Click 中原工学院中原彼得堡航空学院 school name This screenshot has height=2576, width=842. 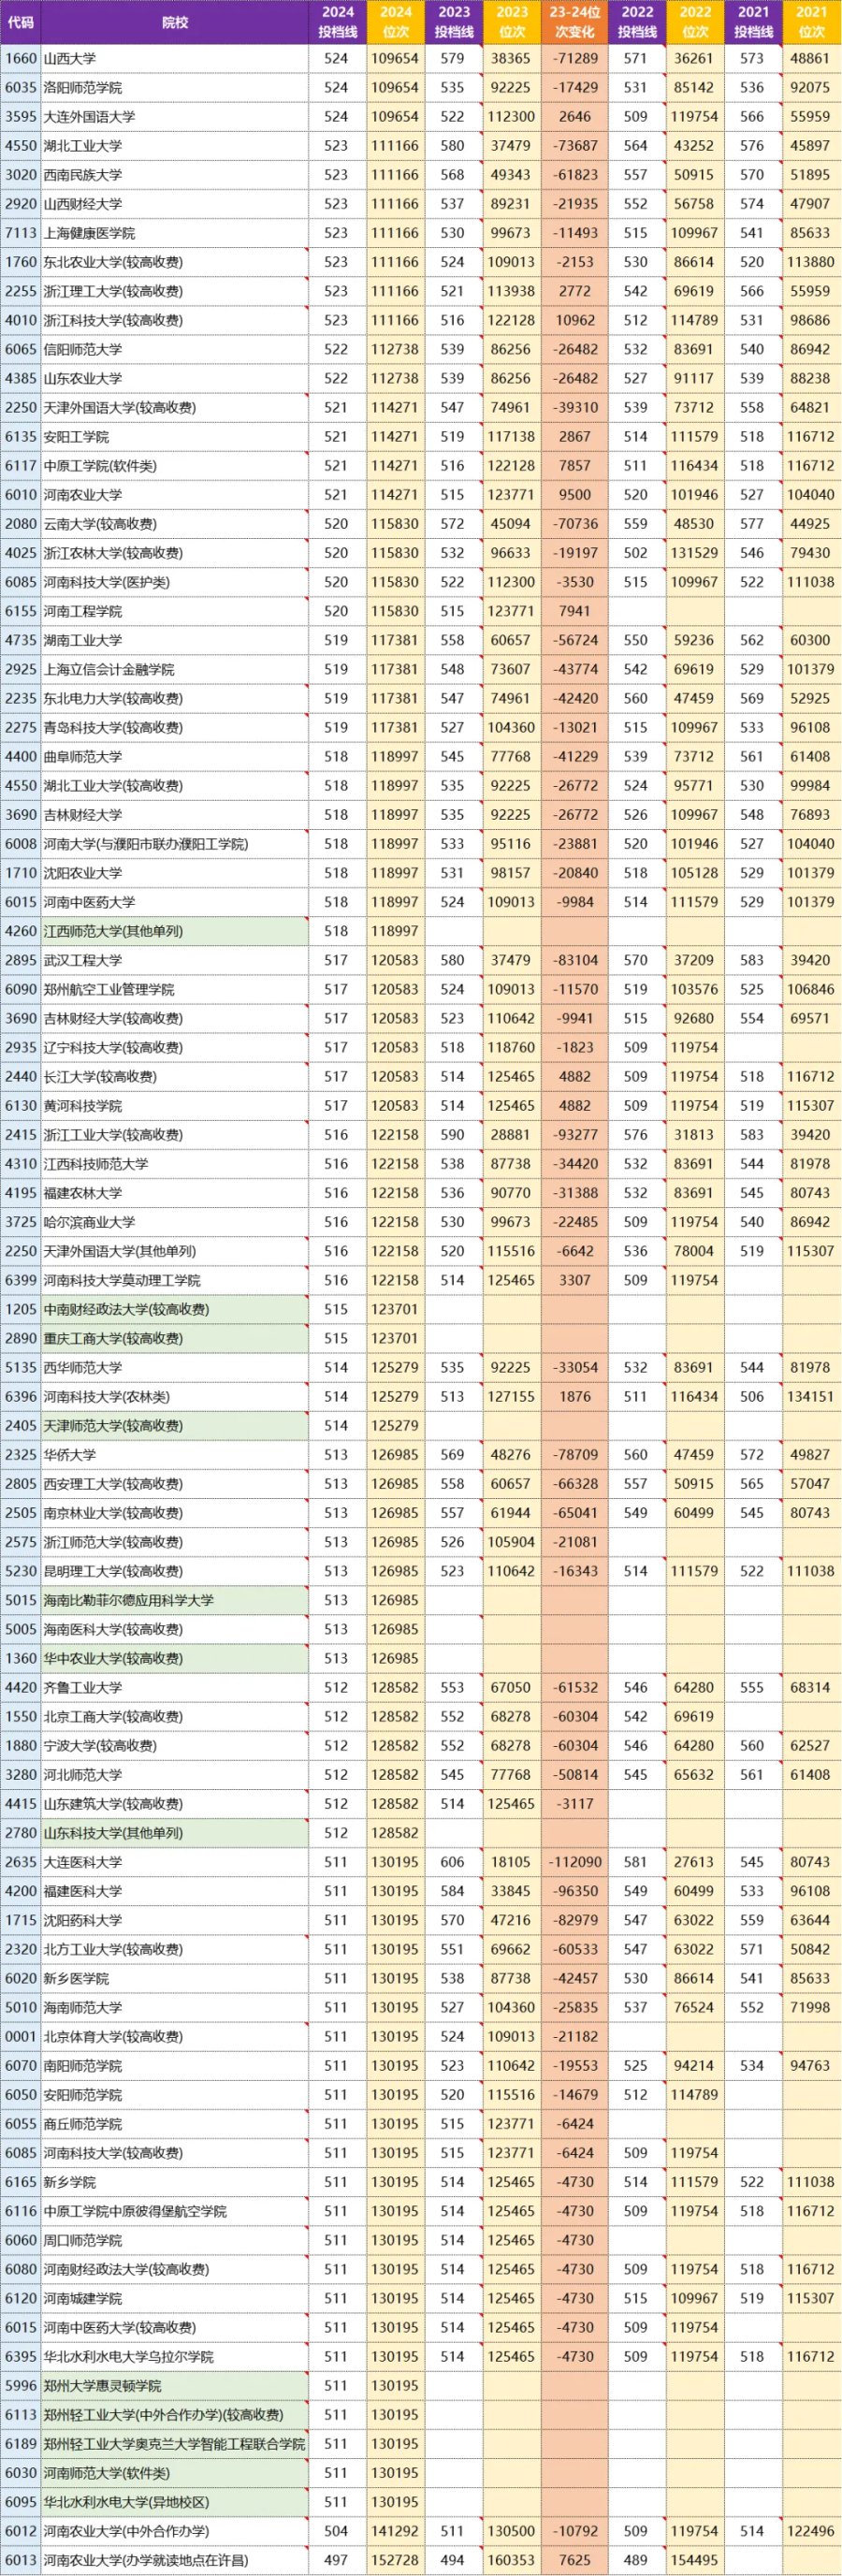[174, 2211]
